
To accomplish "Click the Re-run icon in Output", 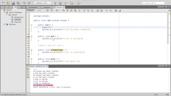I will (28, 69).
